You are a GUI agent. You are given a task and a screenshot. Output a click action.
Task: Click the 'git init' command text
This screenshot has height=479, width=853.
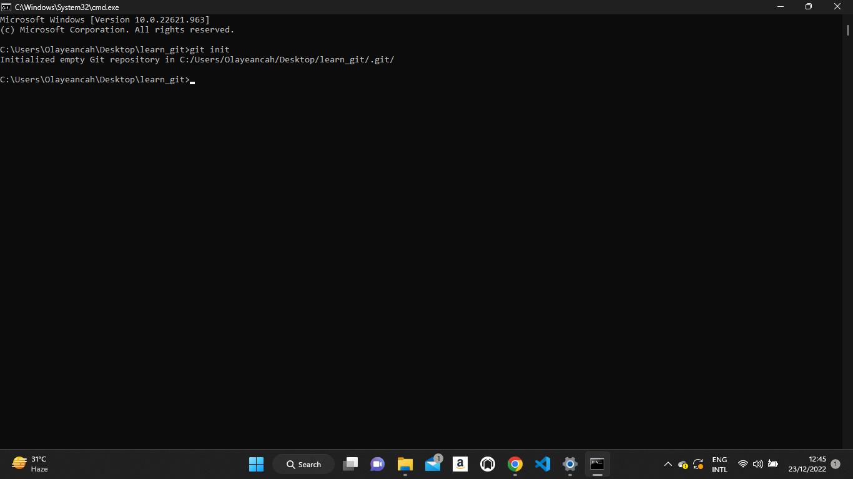(210, 49)
